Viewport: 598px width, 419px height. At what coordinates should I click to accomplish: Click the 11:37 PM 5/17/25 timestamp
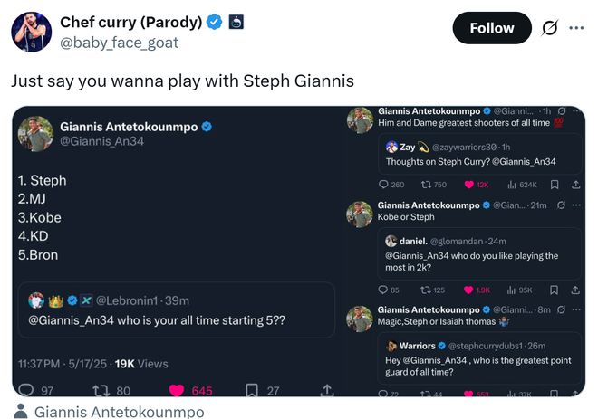[x=60, y=363]
